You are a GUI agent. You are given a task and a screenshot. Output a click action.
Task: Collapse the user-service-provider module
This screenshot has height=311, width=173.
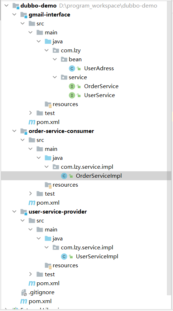click(x=14, y=212)
